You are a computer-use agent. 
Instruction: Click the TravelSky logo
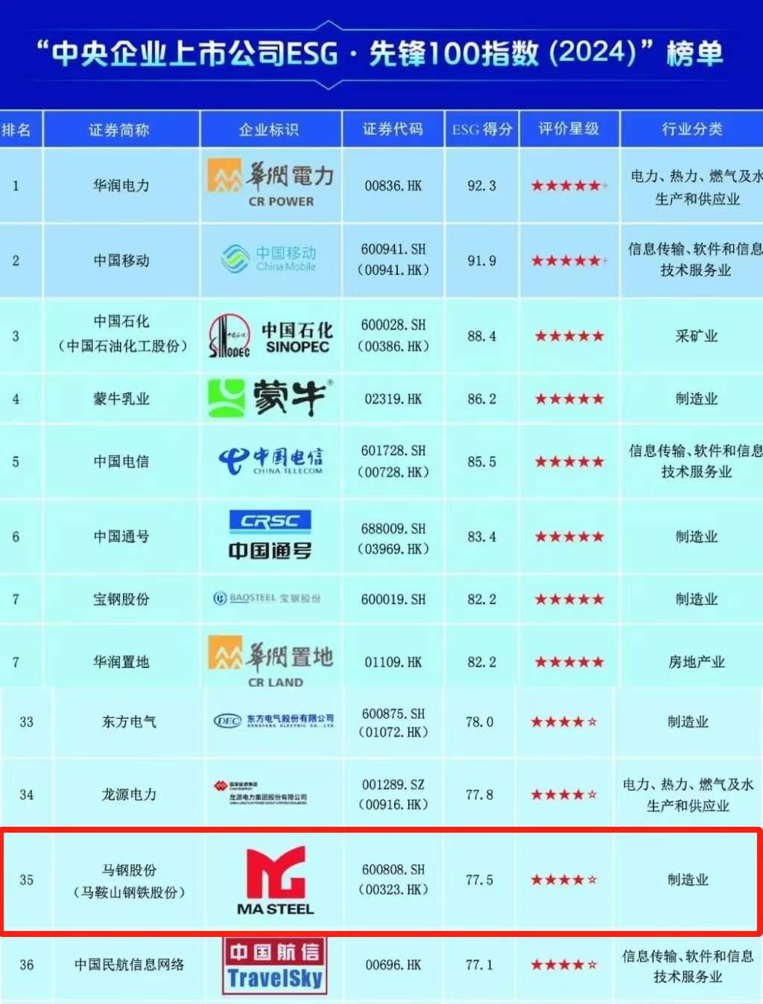pyautogui.click(x=275, y=965)
